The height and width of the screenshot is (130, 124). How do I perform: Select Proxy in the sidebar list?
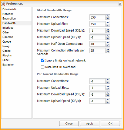click(16, 46)
